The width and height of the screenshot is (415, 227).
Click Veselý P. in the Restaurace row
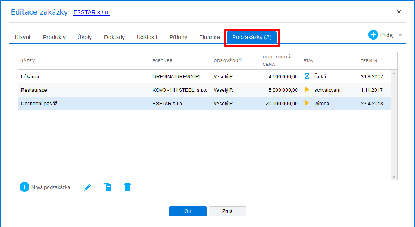(x=223, y=90)
